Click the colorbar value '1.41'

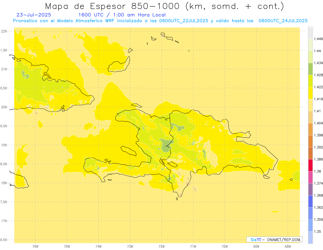pos(318,111)
